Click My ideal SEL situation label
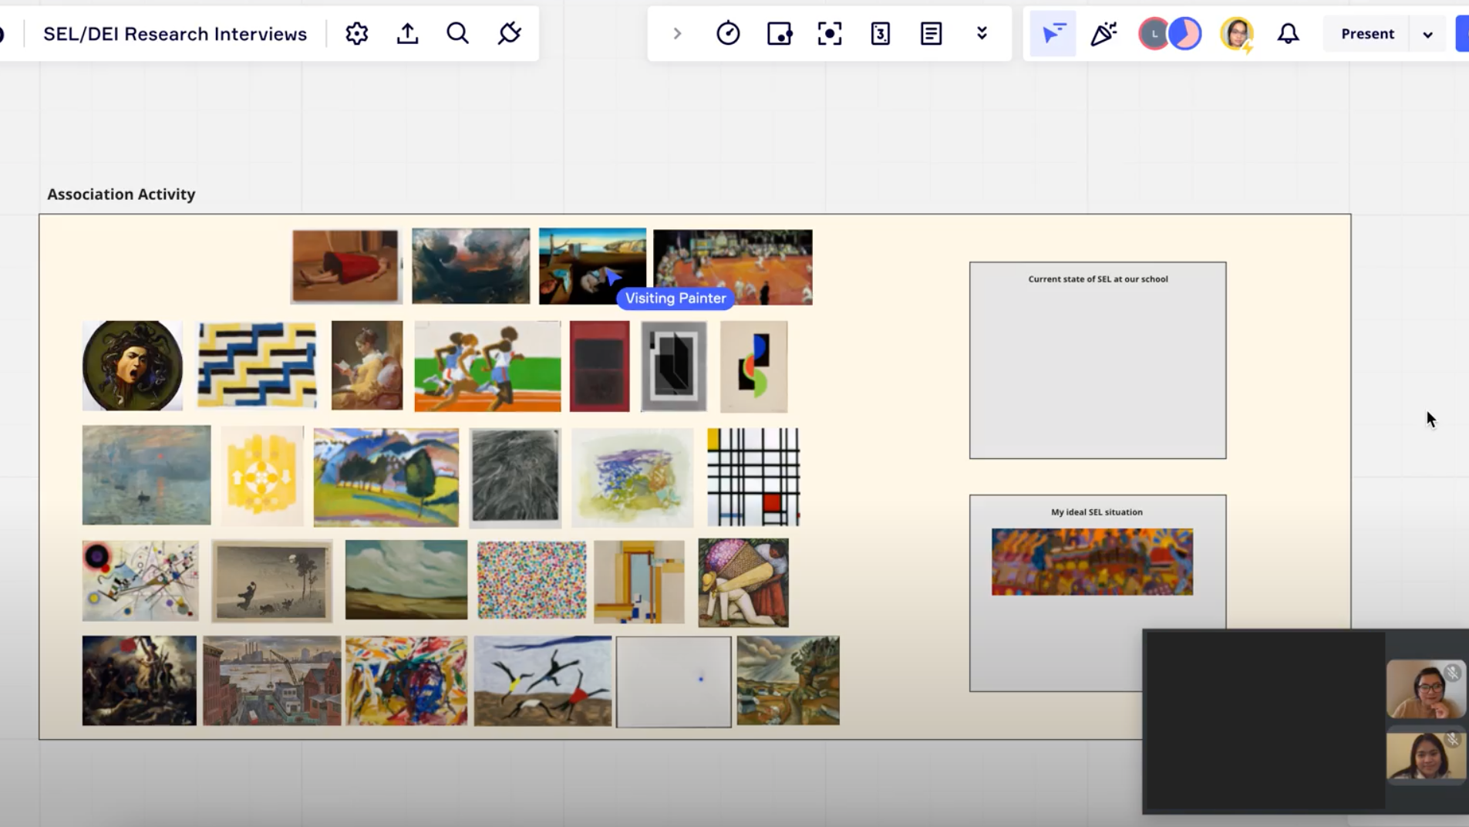The width and height of the screenshot is (1469, 827). coord(1097,512)
